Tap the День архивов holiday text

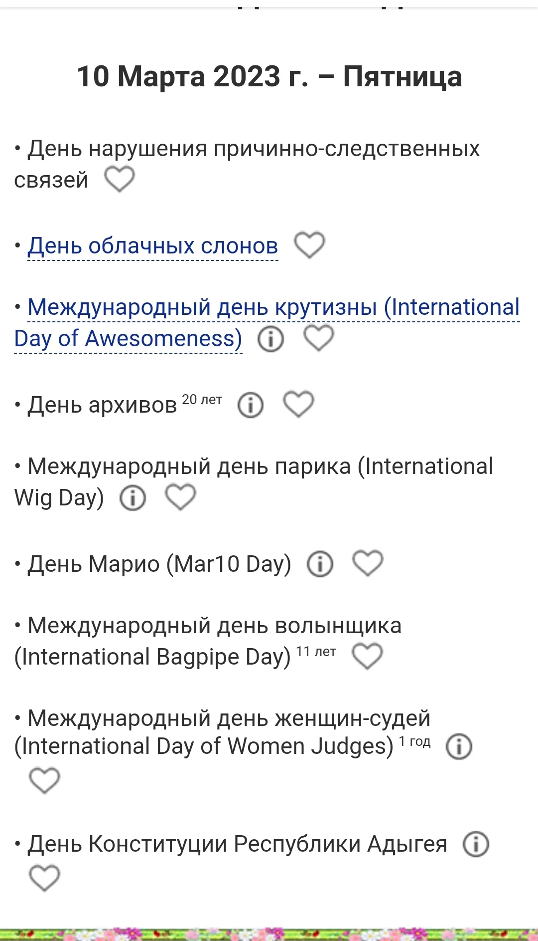coord(102,405)
